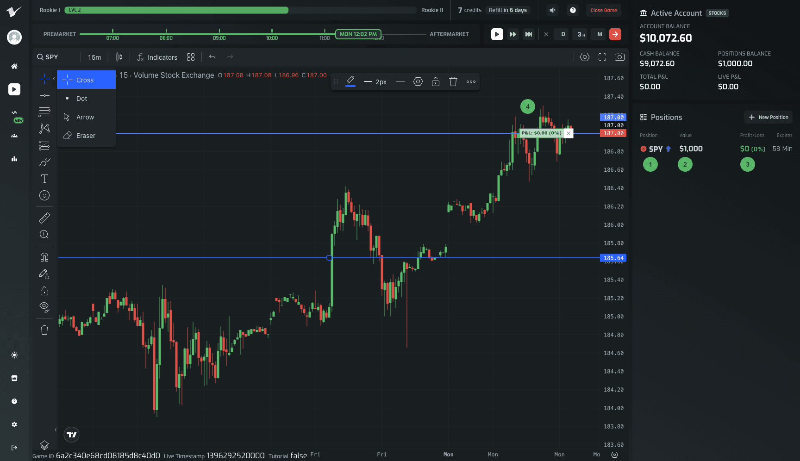Create a New Position
This screenshot has width=800, height=461.
[768, 117]
